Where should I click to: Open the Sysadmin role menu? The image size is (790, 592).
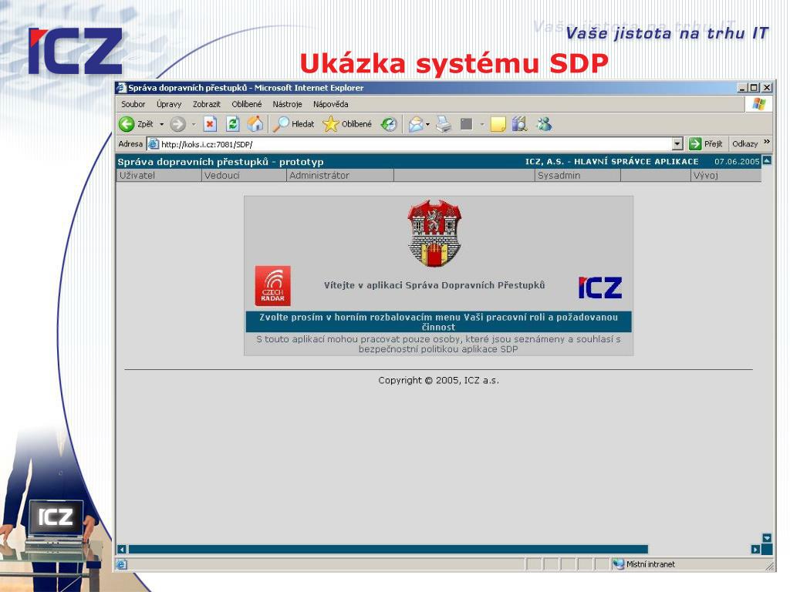point(577,176)
